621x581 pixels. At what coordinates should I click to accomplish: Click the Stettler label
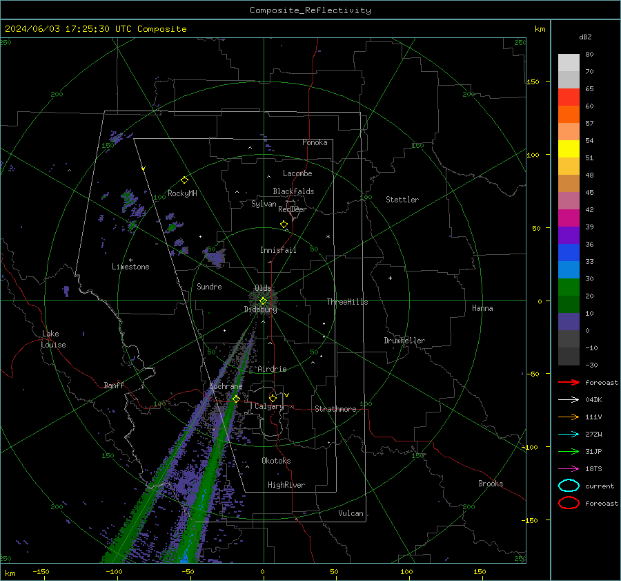pyautogui.click(x=402, y=200)
